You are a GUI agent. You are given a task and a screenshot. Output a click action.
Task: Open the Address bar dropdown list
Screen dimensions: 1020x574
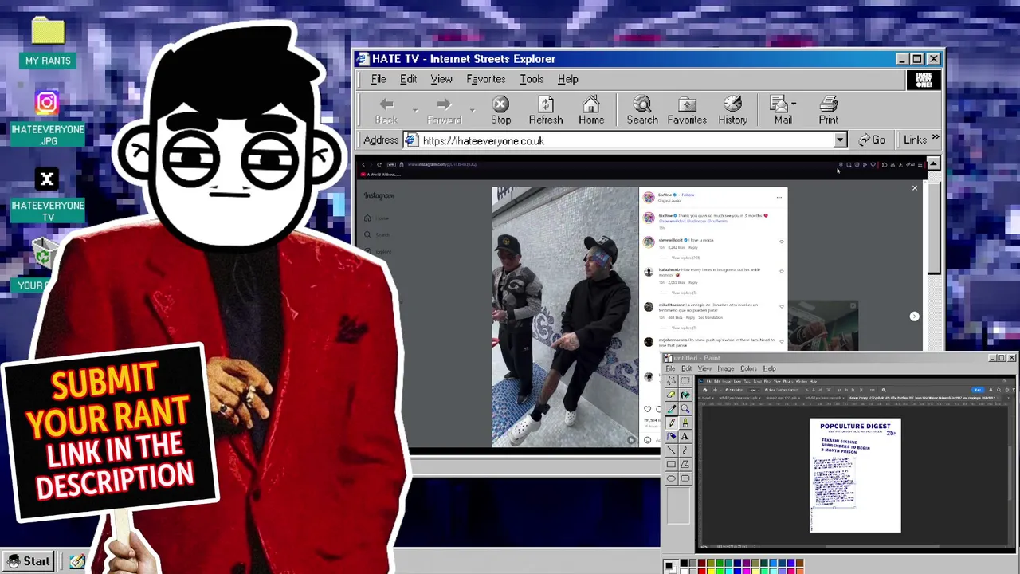click(x=840, y=140)
